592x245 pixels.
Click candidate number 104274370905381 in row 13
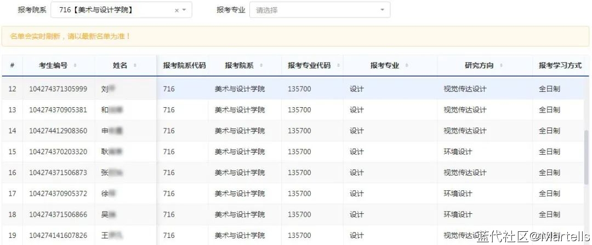[x=58, y=110]
